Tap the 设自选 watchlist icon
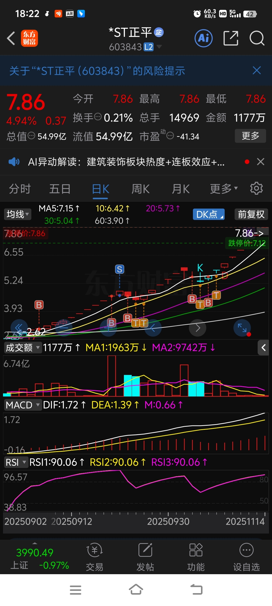This screenshot has height=606, width=272. coord(246,557)
